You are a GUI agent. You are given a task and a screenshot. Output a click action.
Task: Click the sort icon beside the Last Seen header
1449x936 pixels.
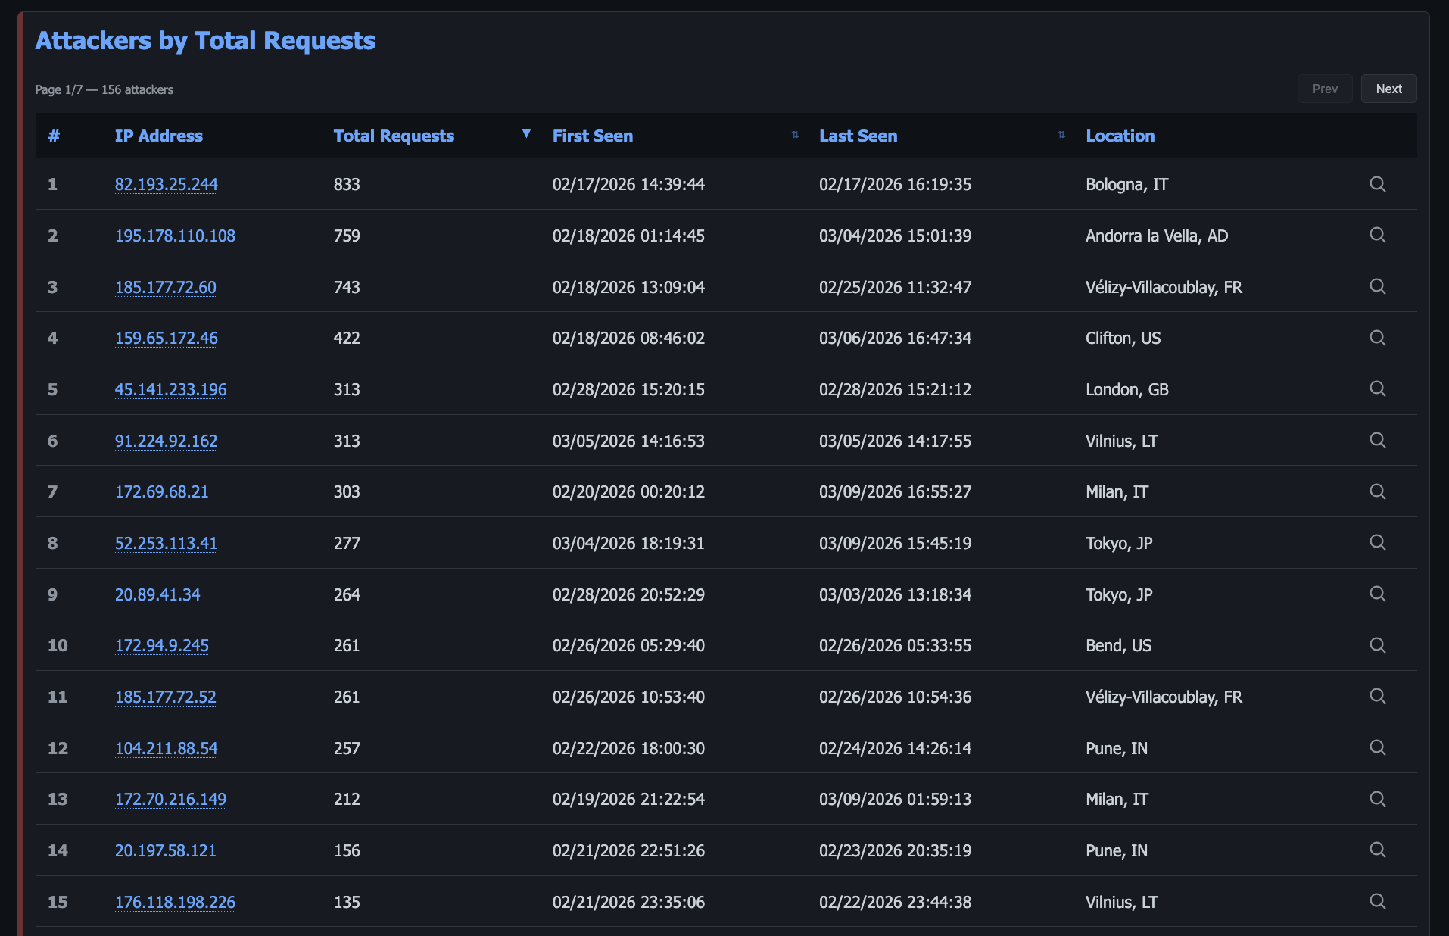click(1061, 134)
